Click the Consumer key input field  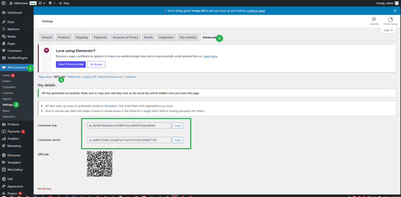click(x=129, y=125)
